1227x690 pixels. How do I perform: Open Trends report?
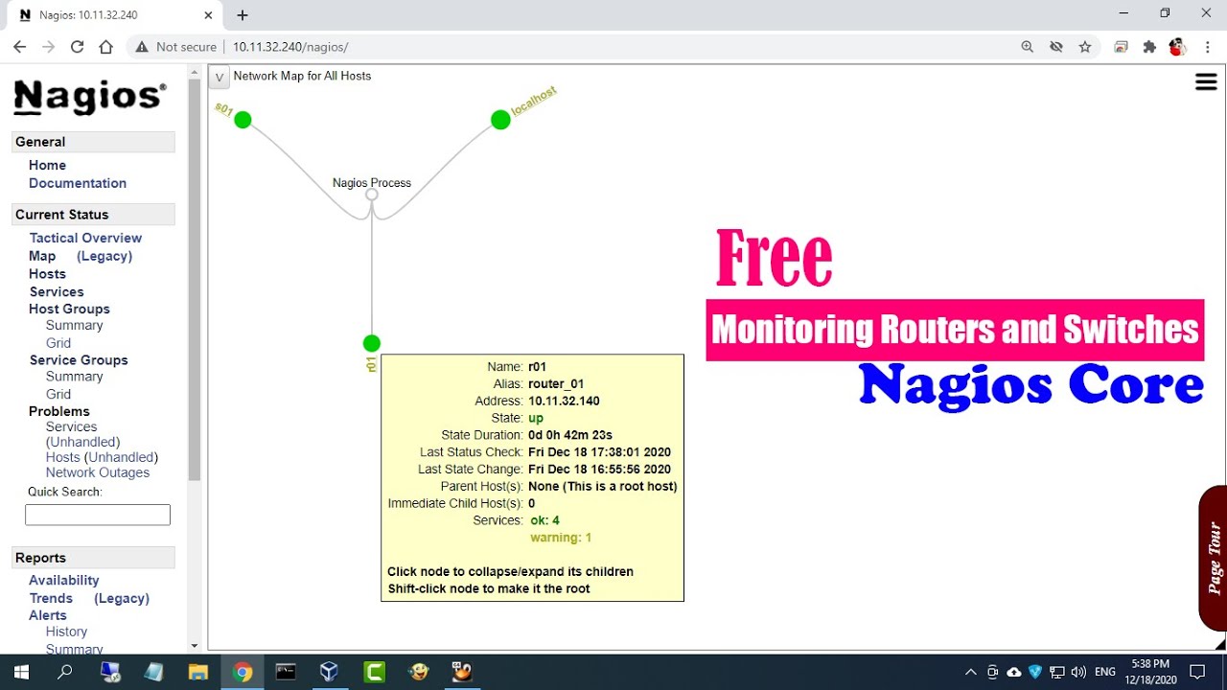51,598
